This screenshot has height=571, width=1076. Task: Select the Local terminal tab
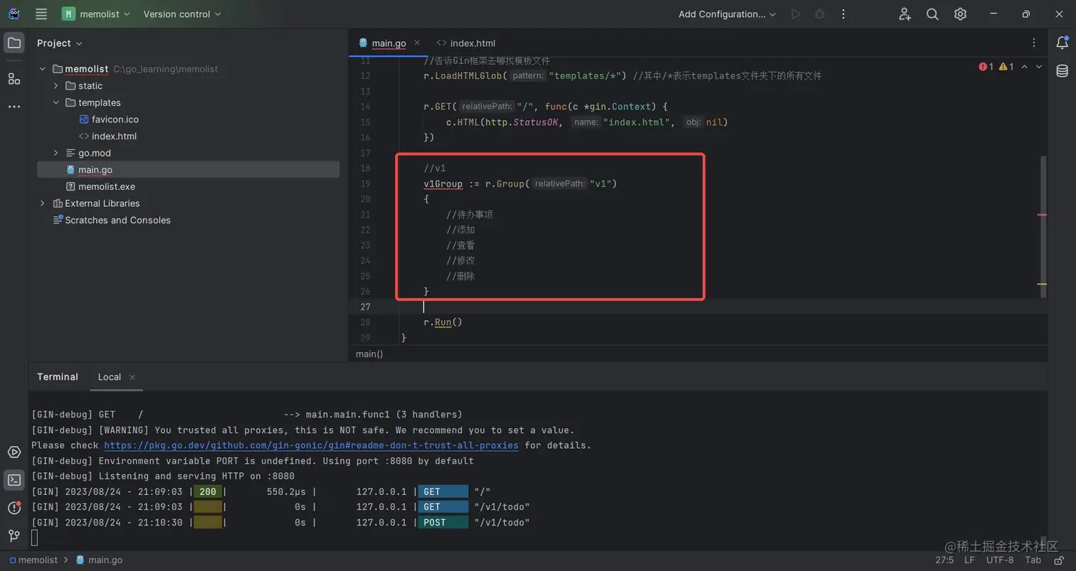110,377
